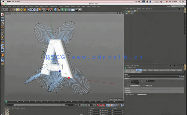
Task: Click the current frame field left of range slider
Action: coord(9,105)
